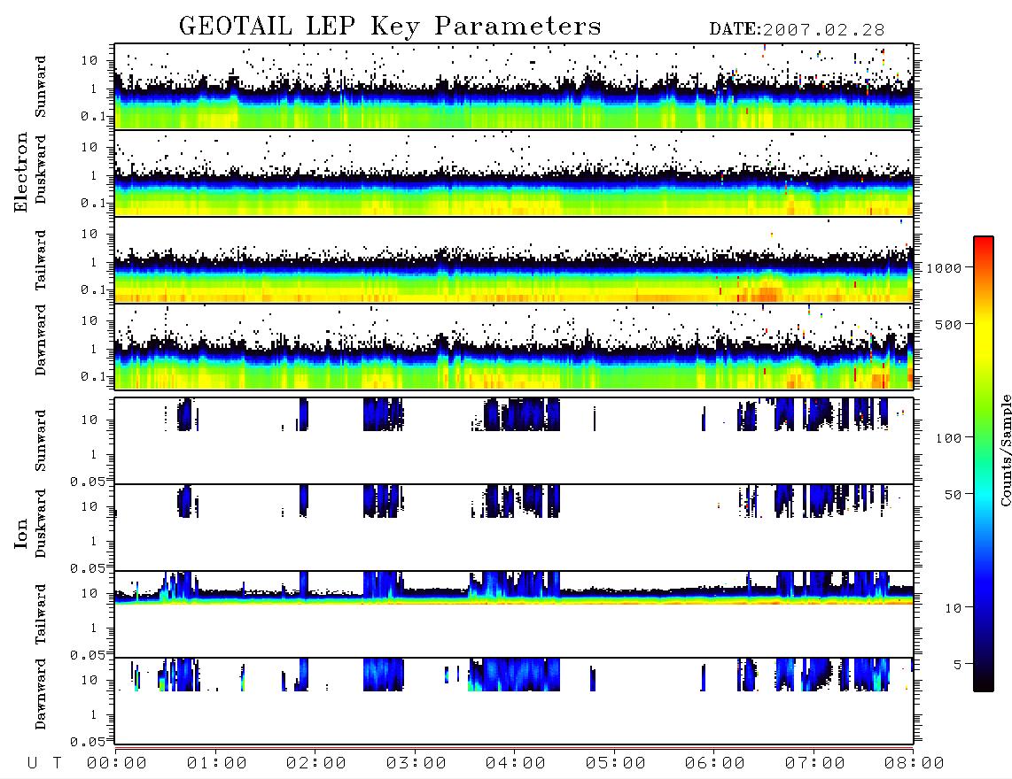Select the 01:00 time tick label
Viewport: 1012px width, 779px height.
[x=217, y=763]
